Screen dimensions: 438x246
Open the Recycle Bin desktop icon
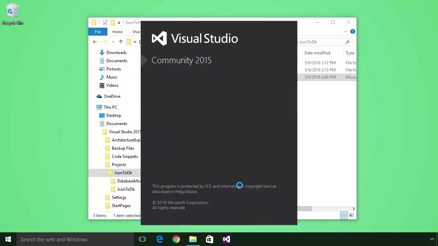[13, 14]
